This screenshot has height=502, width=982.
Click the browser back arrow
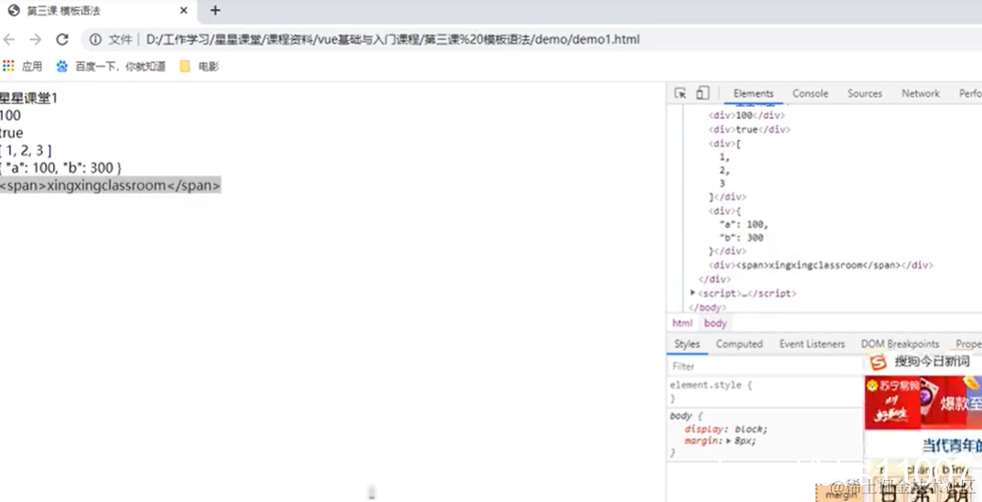point(9,39)
